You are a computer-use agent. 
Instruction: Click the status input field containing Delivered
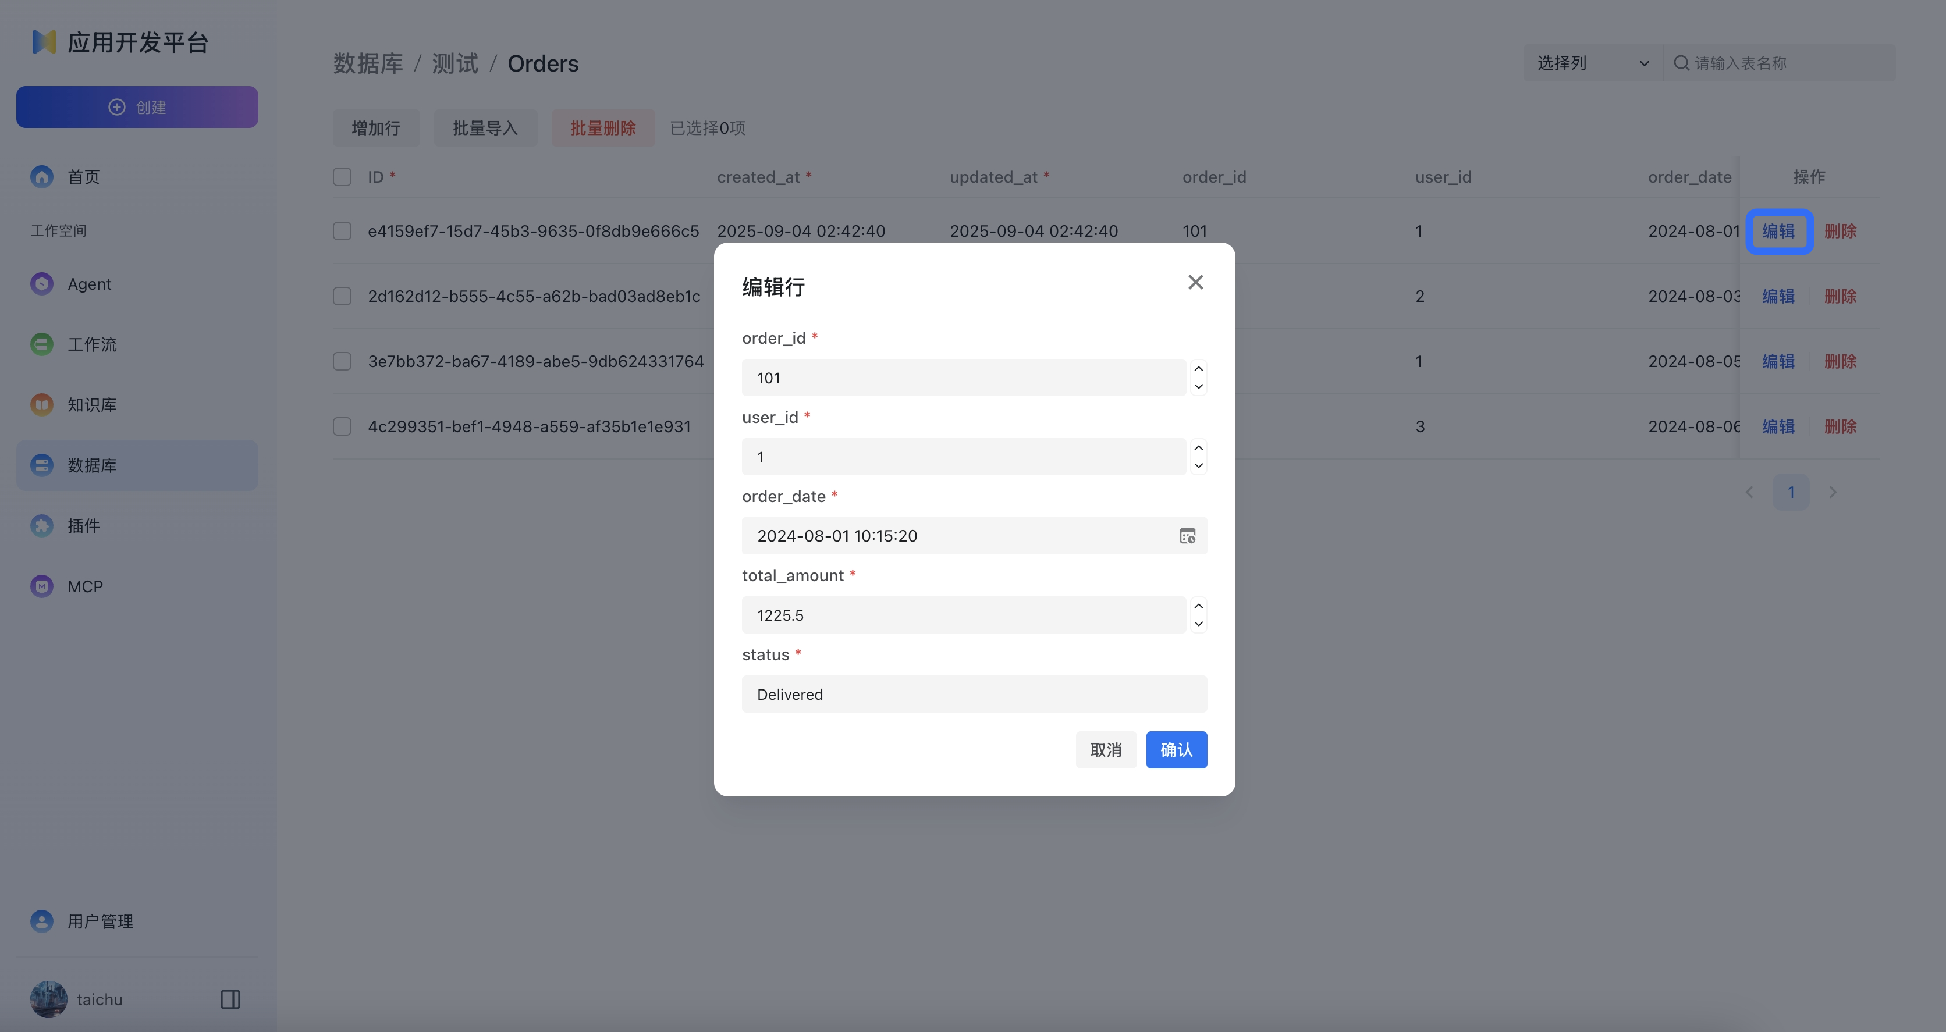[x=974, y=695]
